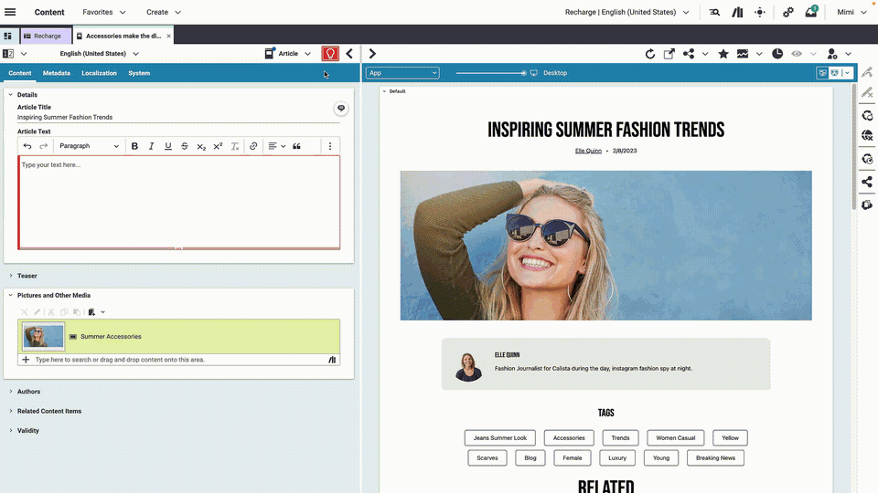Open the Article type dropdown
This screenshot has width=878, height=493.
(x=288, y=54)
